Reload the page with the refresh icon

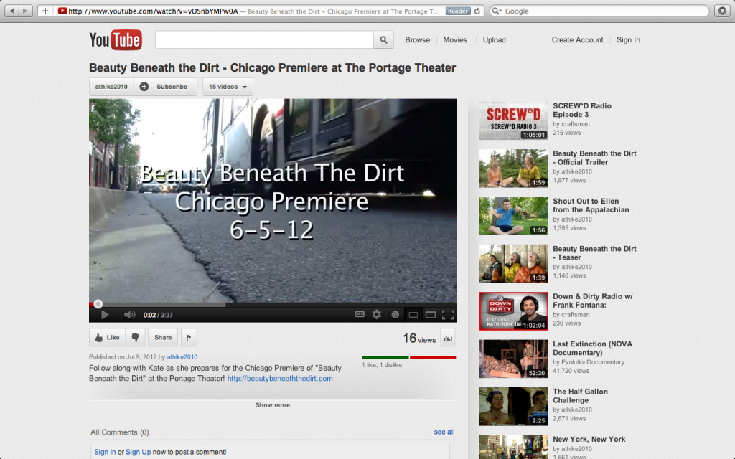tap(477, 11)
